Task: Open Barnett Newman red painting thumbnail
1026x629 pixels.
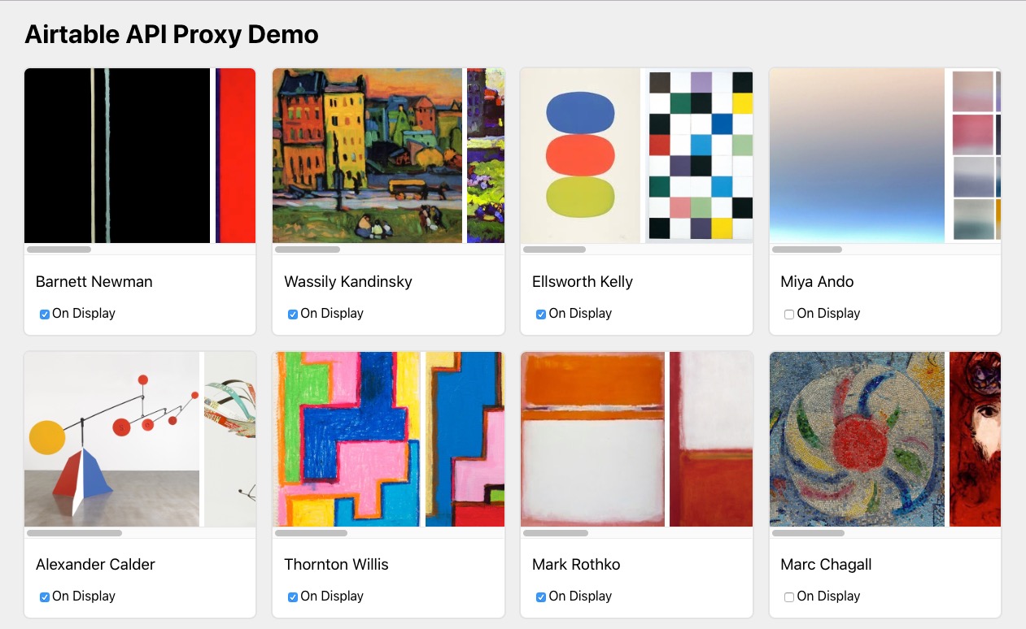Action: 235,155
